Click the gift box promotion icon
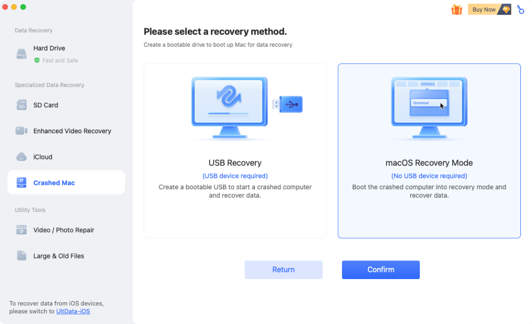532x324 pixels. (457, 9)
